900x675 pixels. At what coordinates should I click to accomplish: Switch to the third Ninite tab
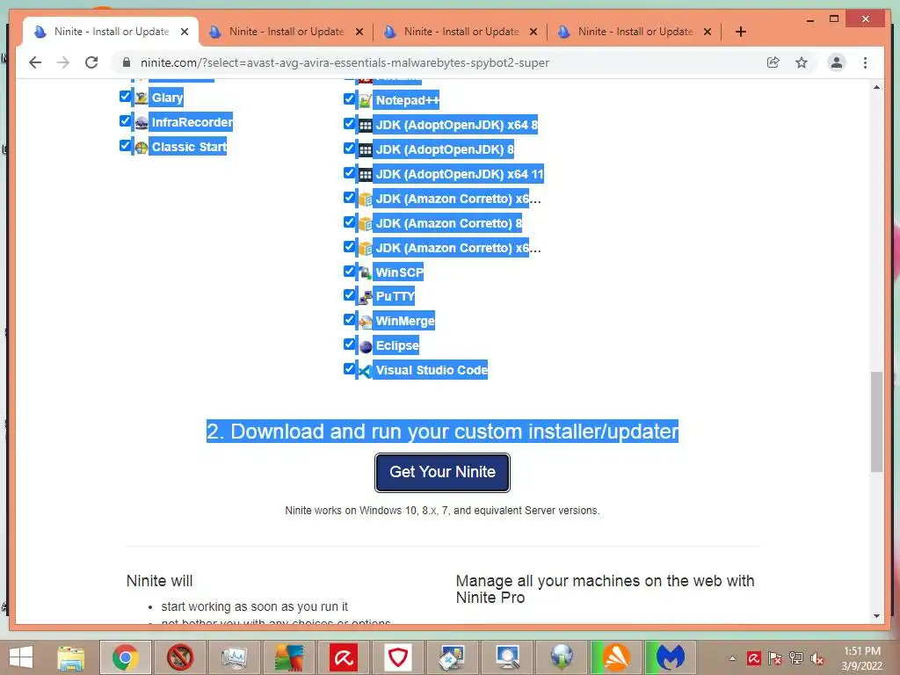461,32
